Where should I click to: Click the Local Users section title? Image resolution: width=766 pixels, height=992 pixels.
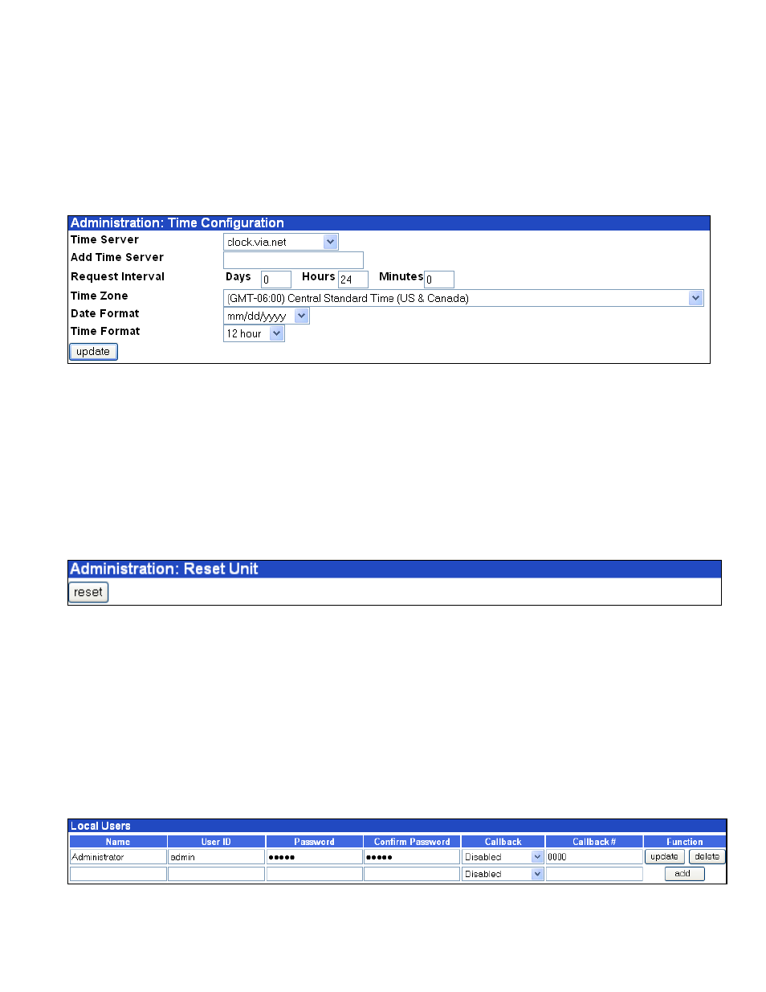coord(100,826)
